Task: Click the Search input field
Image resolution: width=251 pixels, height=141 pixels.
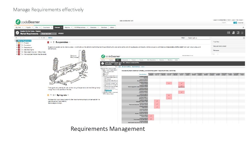Action: [x=227, y=23]
